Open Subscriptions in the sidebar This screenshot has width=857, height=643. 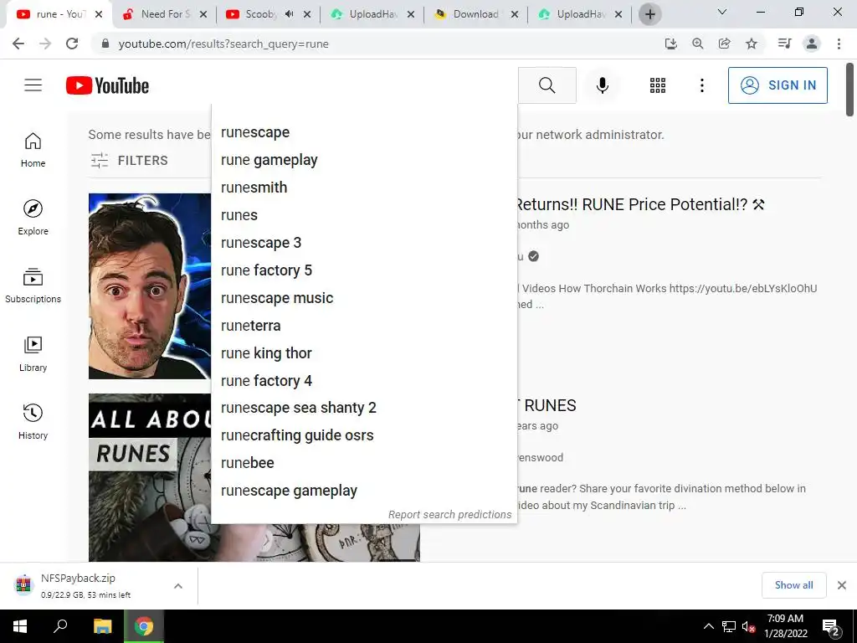(x=33, y=285)
